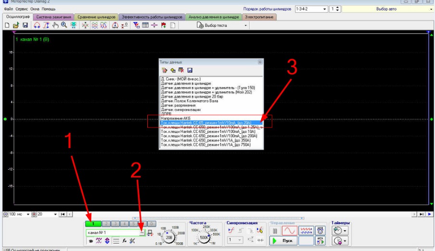
Task: Toggle the D channel button
Action: [152, 224]
